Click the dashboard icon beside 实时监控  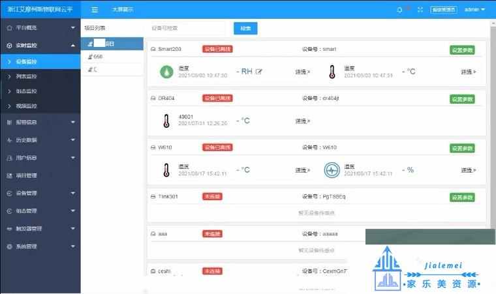10,46
